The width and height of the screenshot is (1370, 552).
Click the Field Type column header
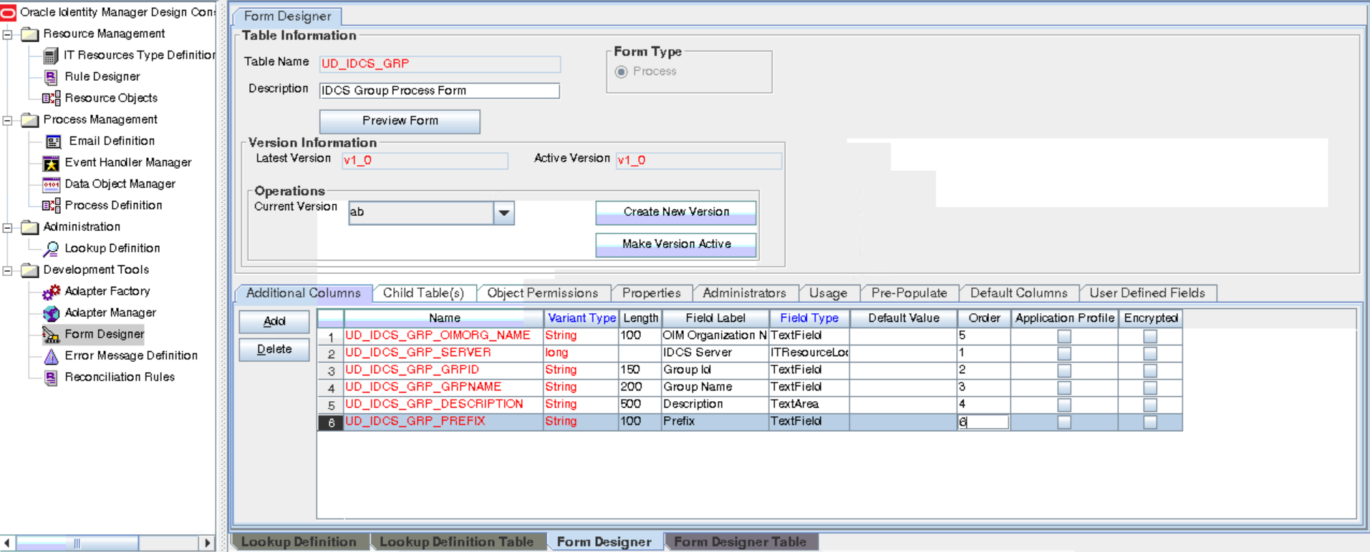809,318
